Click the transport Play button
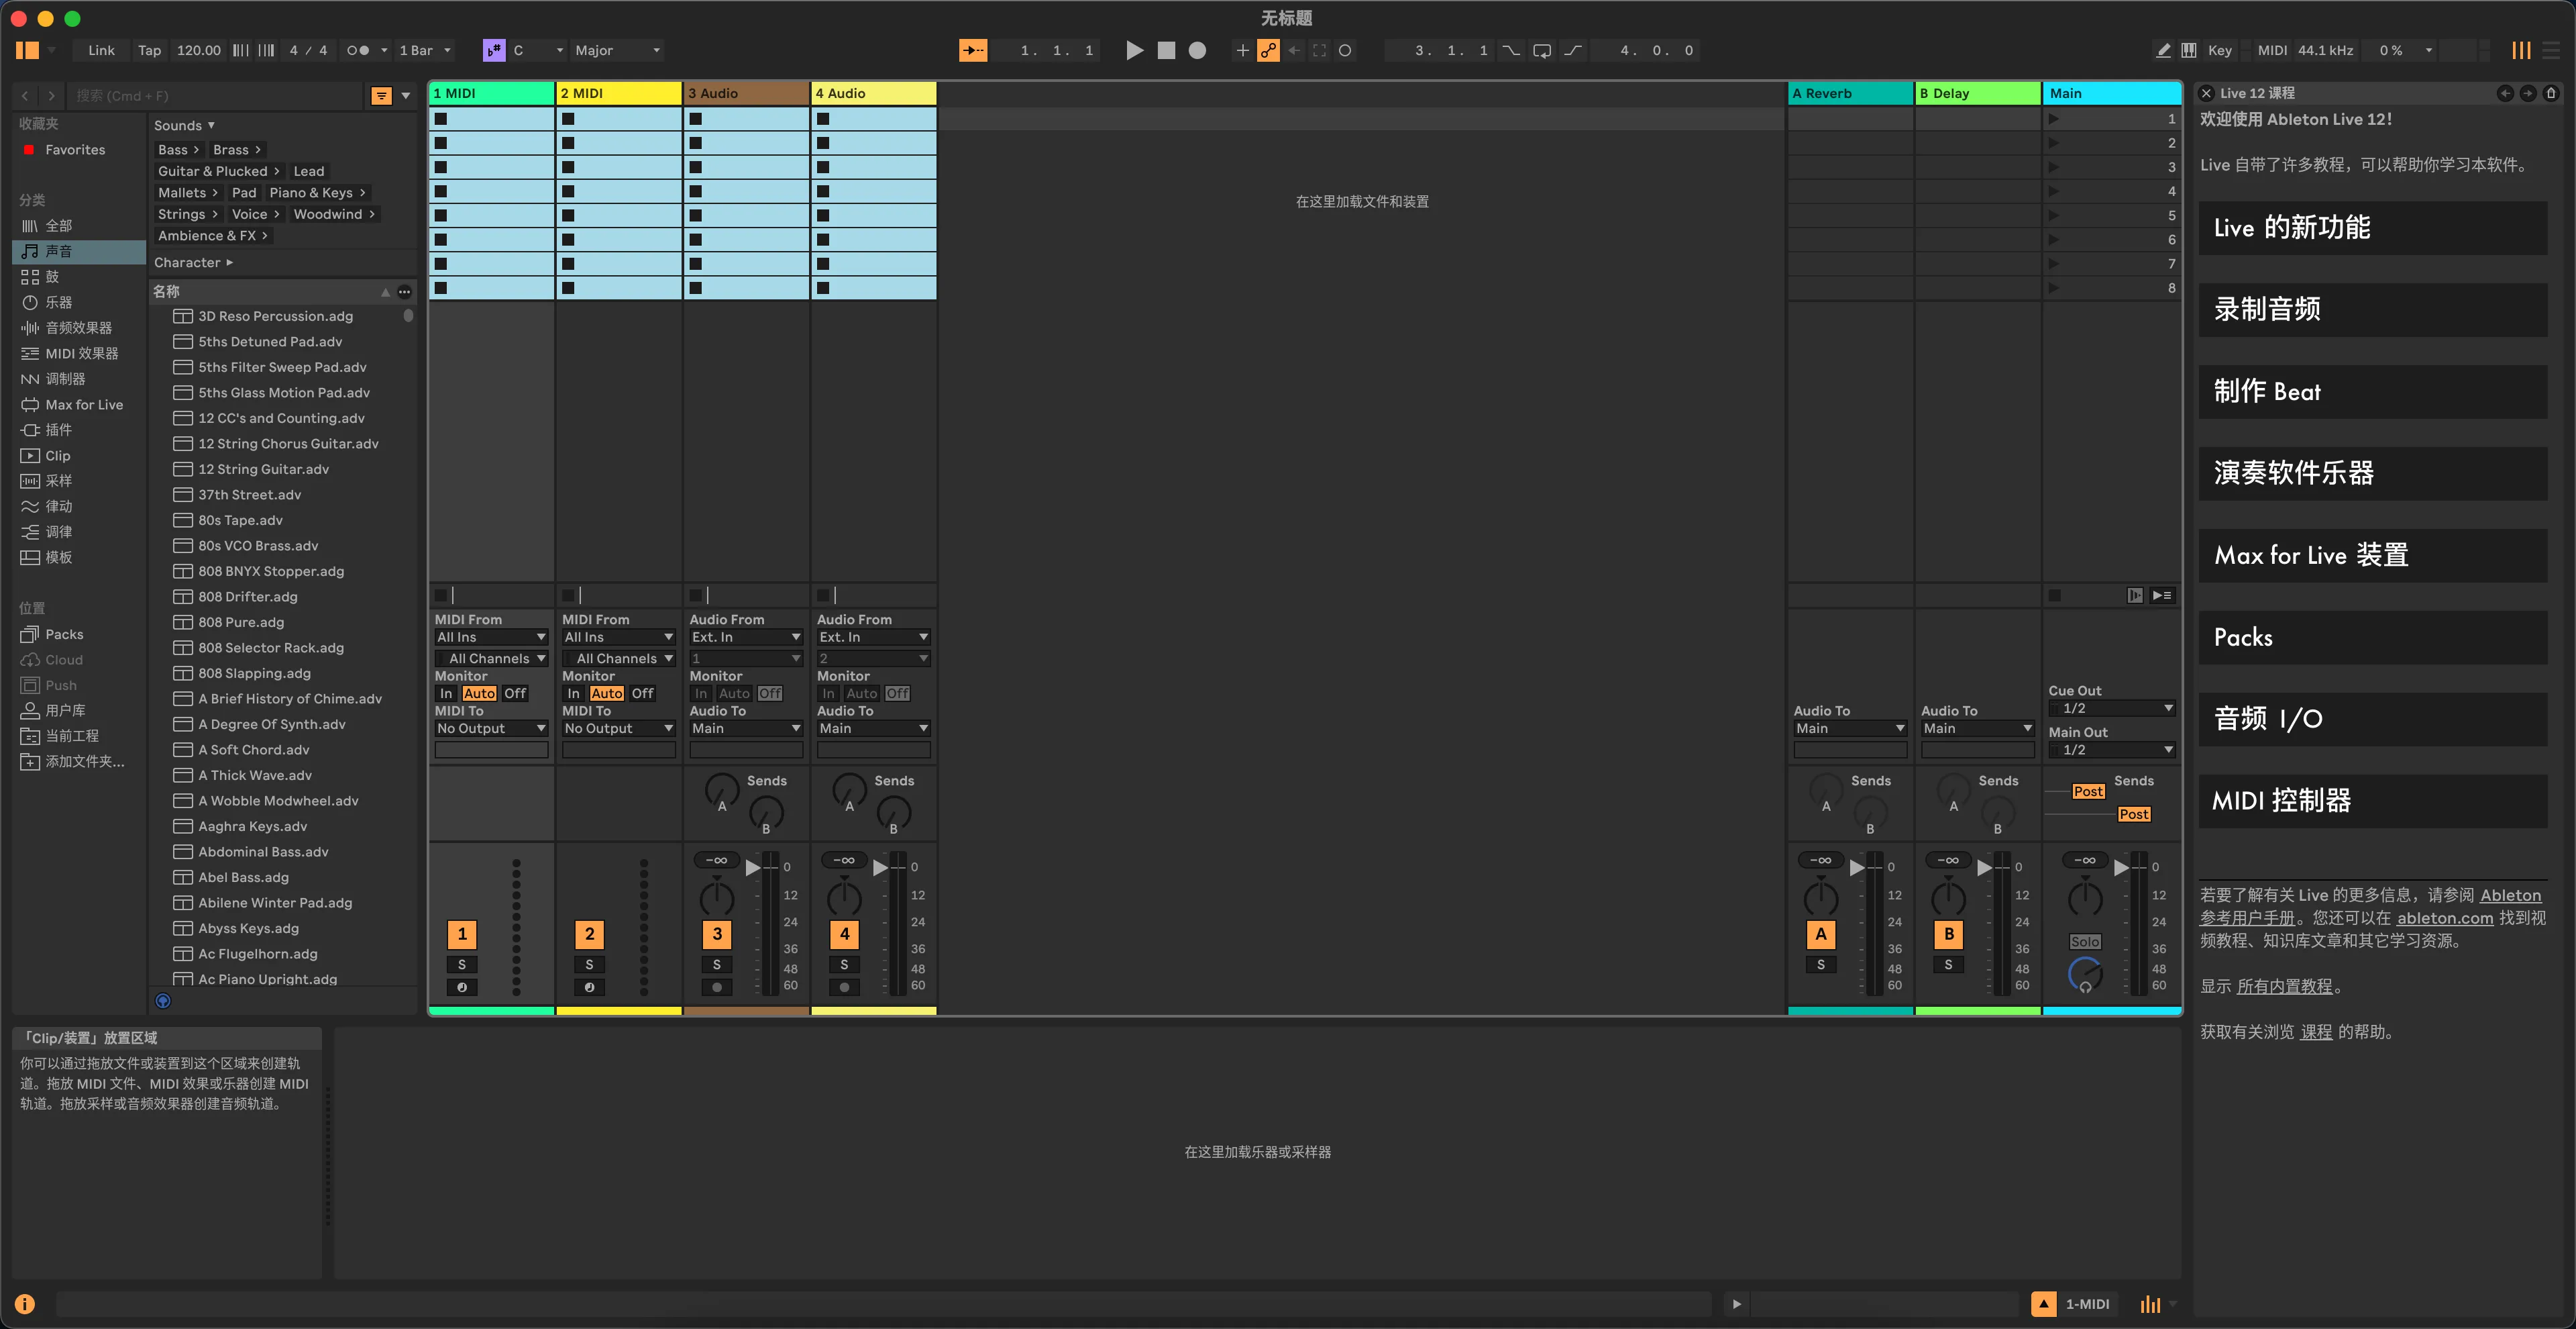Viewport: 2576px width, 1329px height. (x=1134, y=50)
